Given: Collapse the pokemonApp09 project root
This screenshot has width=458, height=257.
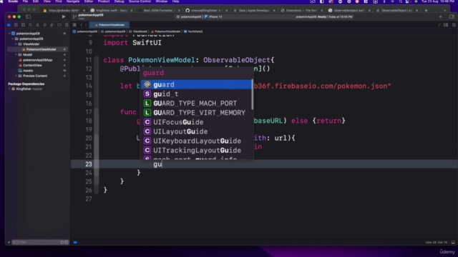Looking at the screenshot, I should (x=9, y=34).
